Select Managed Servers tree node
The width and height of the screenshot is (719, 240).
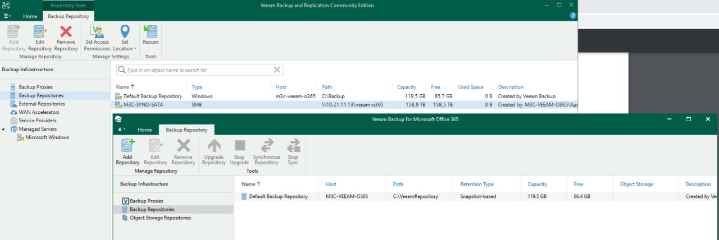coord(37,129)
